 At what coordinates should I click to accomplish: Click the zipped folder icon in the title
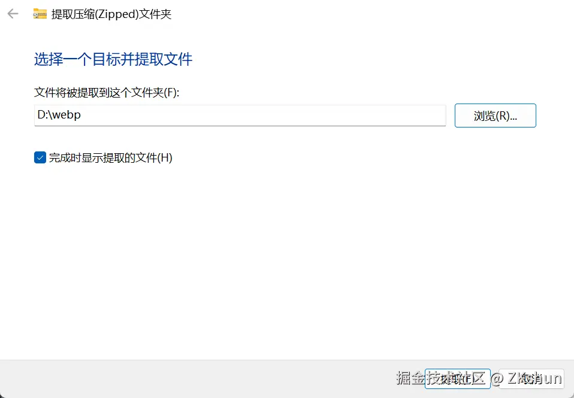(40, 14)
